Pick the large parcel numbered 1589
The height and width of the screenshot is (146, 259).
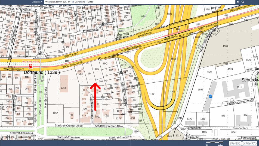(225, 46)
